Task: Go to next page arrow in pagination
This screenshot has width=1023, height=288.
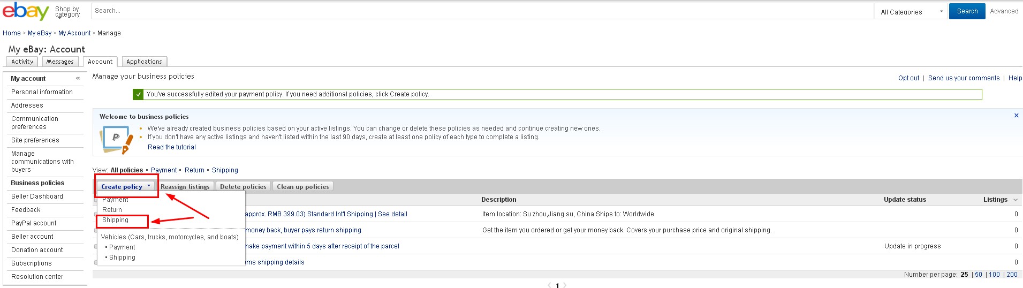Action: 565,285
